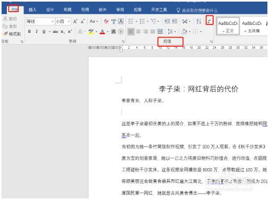Click the enclosed character icon
Image resolution: width=269 pixels, height=200 pixels.
(x=121, y=31)
